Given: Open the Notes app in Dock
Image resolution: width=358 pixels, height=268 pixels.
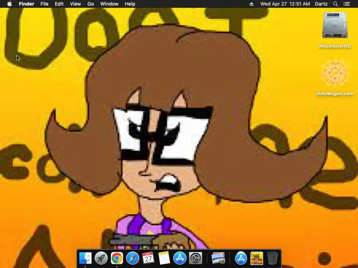Looking at the screenshot, I should (x=164, y=258).
